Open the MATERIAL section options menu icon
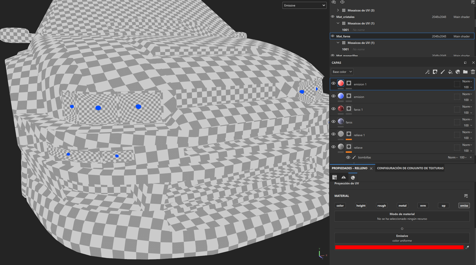Viewport: 476px width, 265px height. (466, 196)
